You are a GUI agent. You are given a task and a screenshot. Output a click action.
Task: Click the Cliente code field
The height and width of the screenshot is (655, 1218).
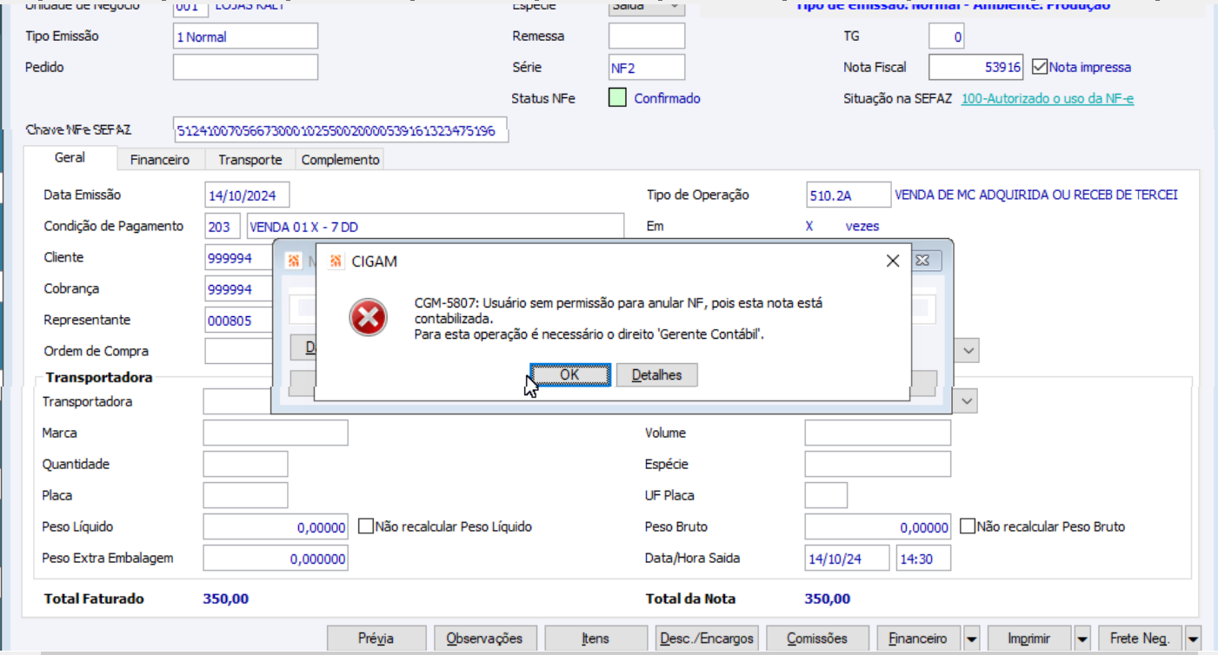(239, 258)
